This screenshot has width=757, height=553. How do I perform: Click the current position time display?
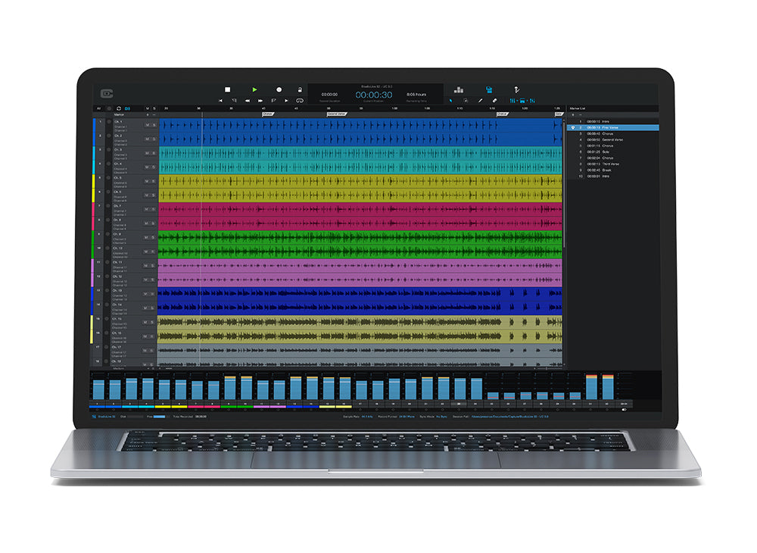pyautogui.click(x=373, y=95)
